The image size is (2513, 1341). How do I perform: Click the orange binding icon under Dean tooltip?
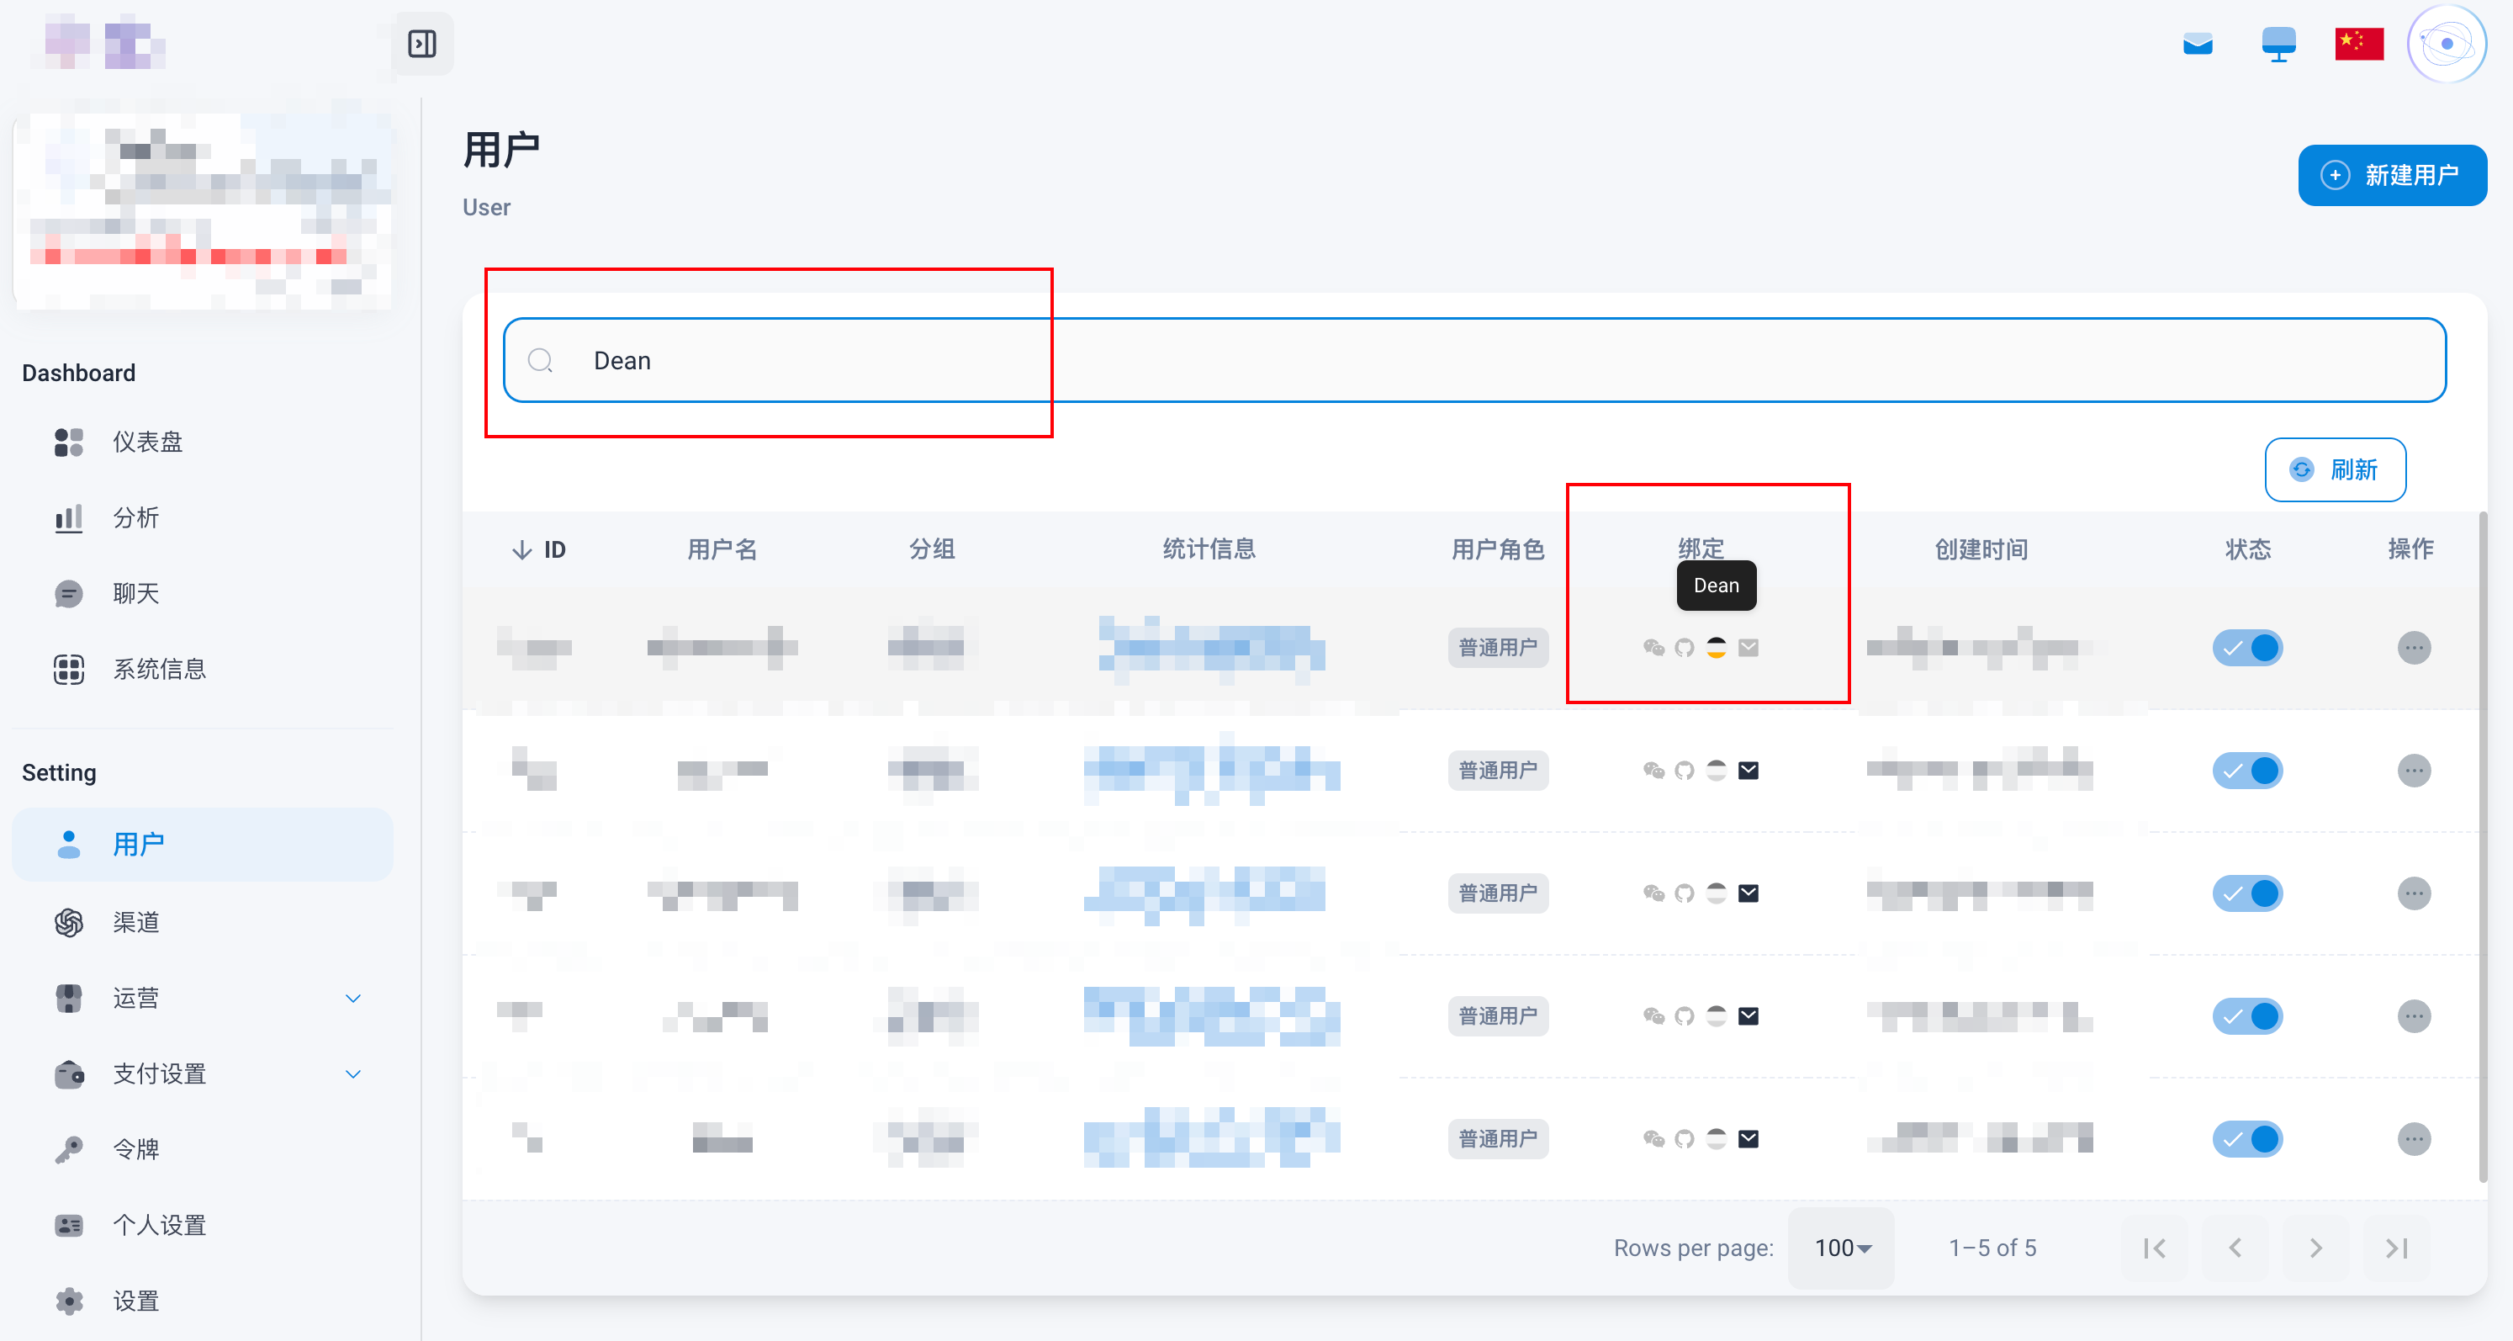point(1716,647)
